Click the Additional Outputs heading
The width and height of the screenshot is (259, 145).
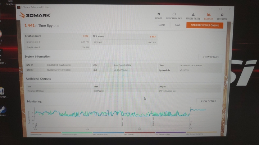[x=38, y=79]
